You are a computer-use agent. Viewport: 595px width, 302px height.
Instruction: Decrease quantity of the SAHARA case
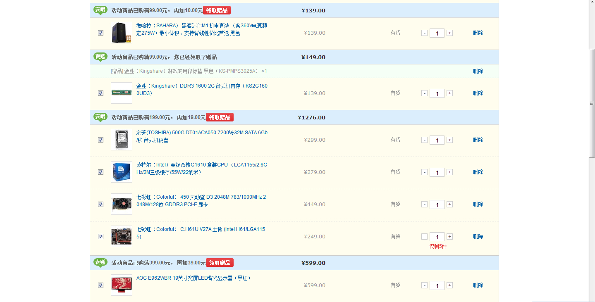click(424, 33)
